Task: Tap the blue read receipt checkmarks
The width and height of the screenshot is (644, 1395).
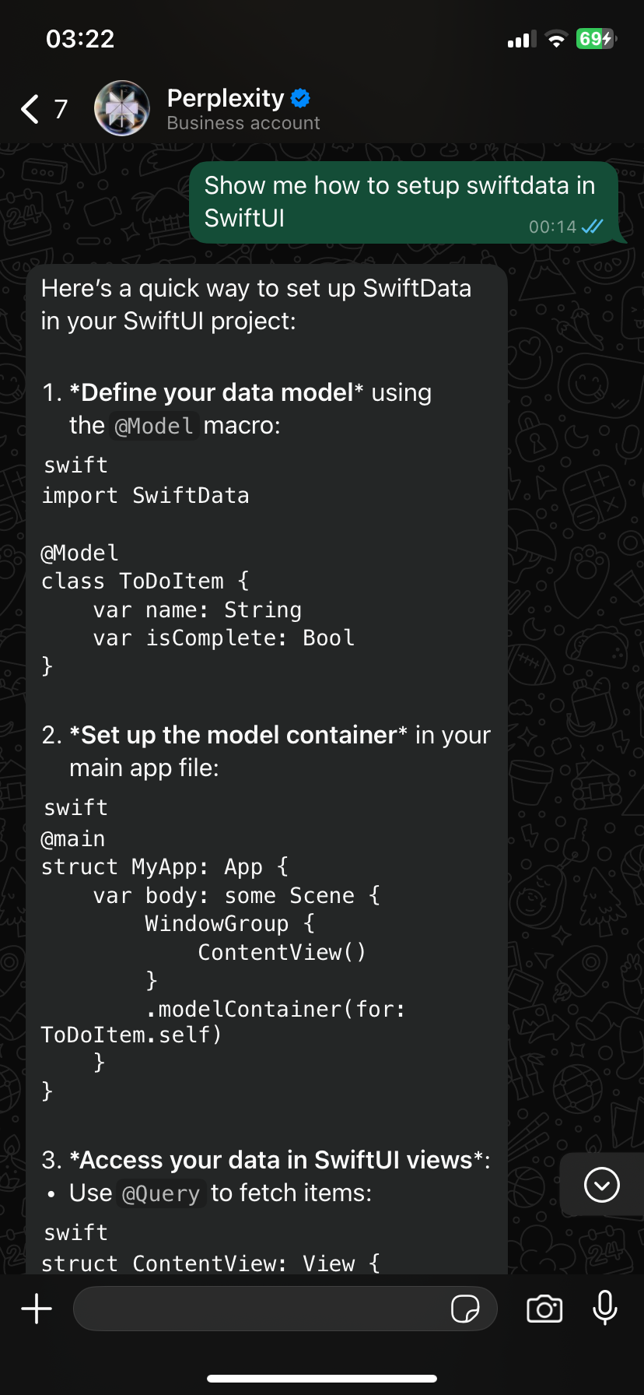Action: tap(592, 227)
